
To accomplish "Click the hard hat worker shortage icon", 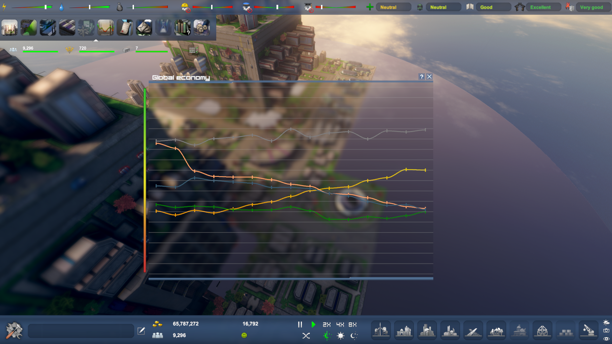I will tap(185, 7).
